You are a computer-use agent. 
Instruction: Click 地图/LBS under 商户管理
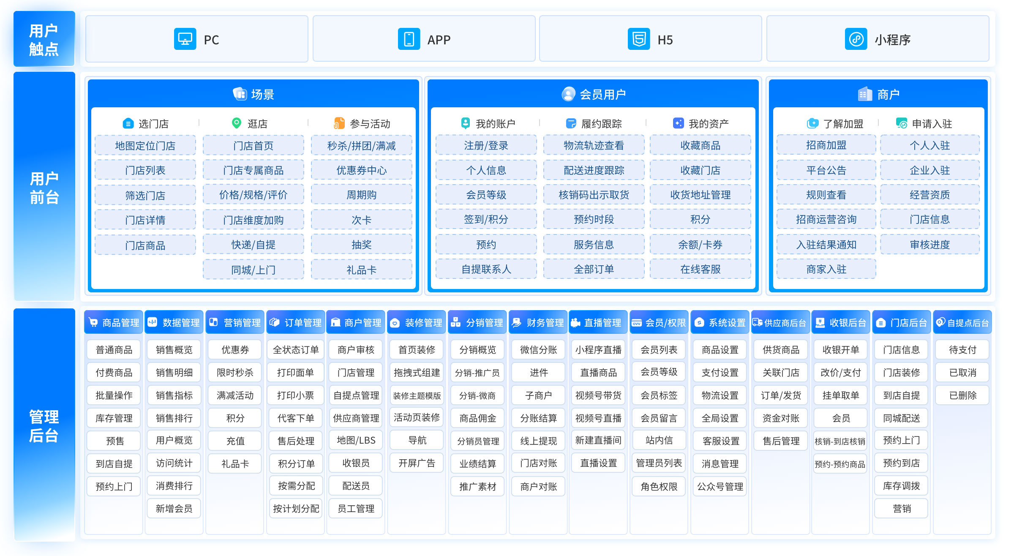click(356, 440)
